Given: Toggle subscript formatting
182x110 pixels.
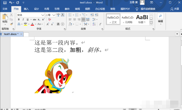Looking at the screenshot, I should pos(39,20).
